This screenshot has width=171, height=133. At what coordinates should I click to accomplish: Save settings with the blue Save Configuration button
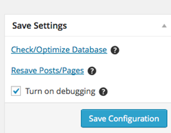tap(124, 118)
